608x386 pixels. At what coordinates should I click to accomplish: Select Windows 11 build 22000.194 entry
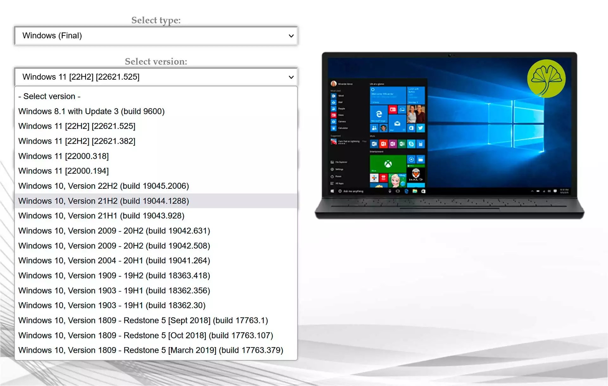point(64,171)
